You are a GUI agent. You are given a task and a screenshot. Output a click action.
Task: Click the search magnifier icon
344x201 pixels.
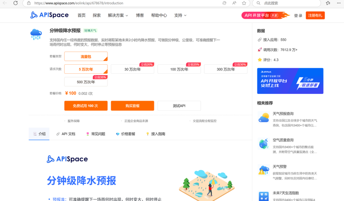click(x=258, y=3)
